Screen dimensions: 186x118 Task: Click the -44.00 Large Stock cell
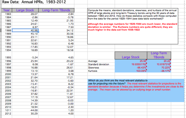point(25,110)
